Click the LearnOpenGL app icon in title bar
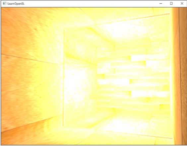 click(x=5, y=4)
